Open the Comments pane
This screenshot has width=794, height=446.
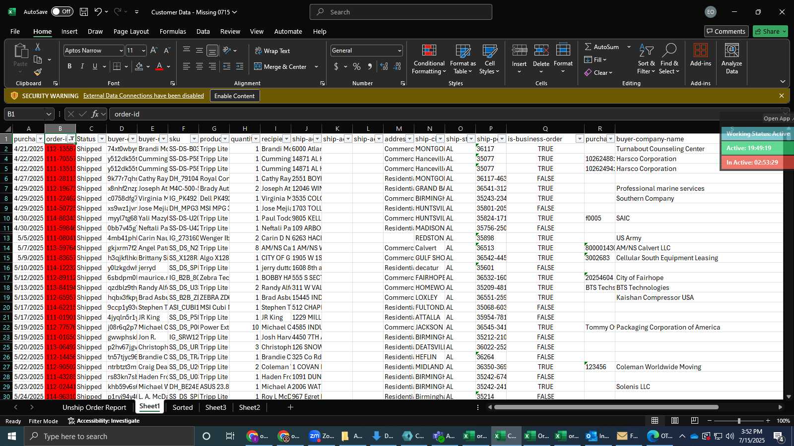[726, 31]
